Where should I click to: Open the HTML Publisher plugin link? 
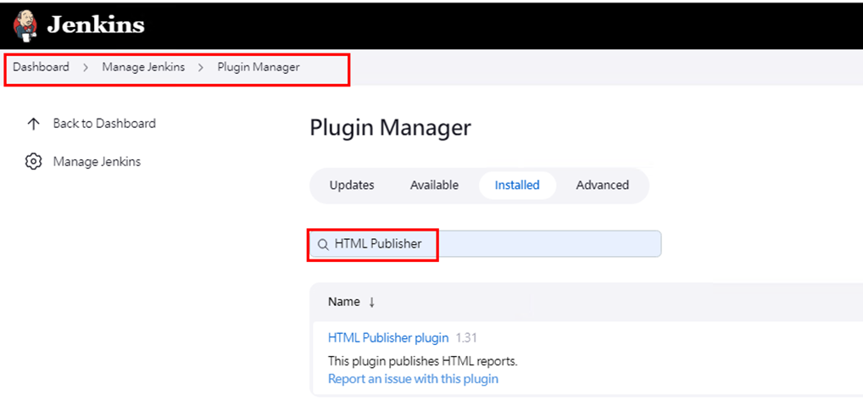point(388,337)
